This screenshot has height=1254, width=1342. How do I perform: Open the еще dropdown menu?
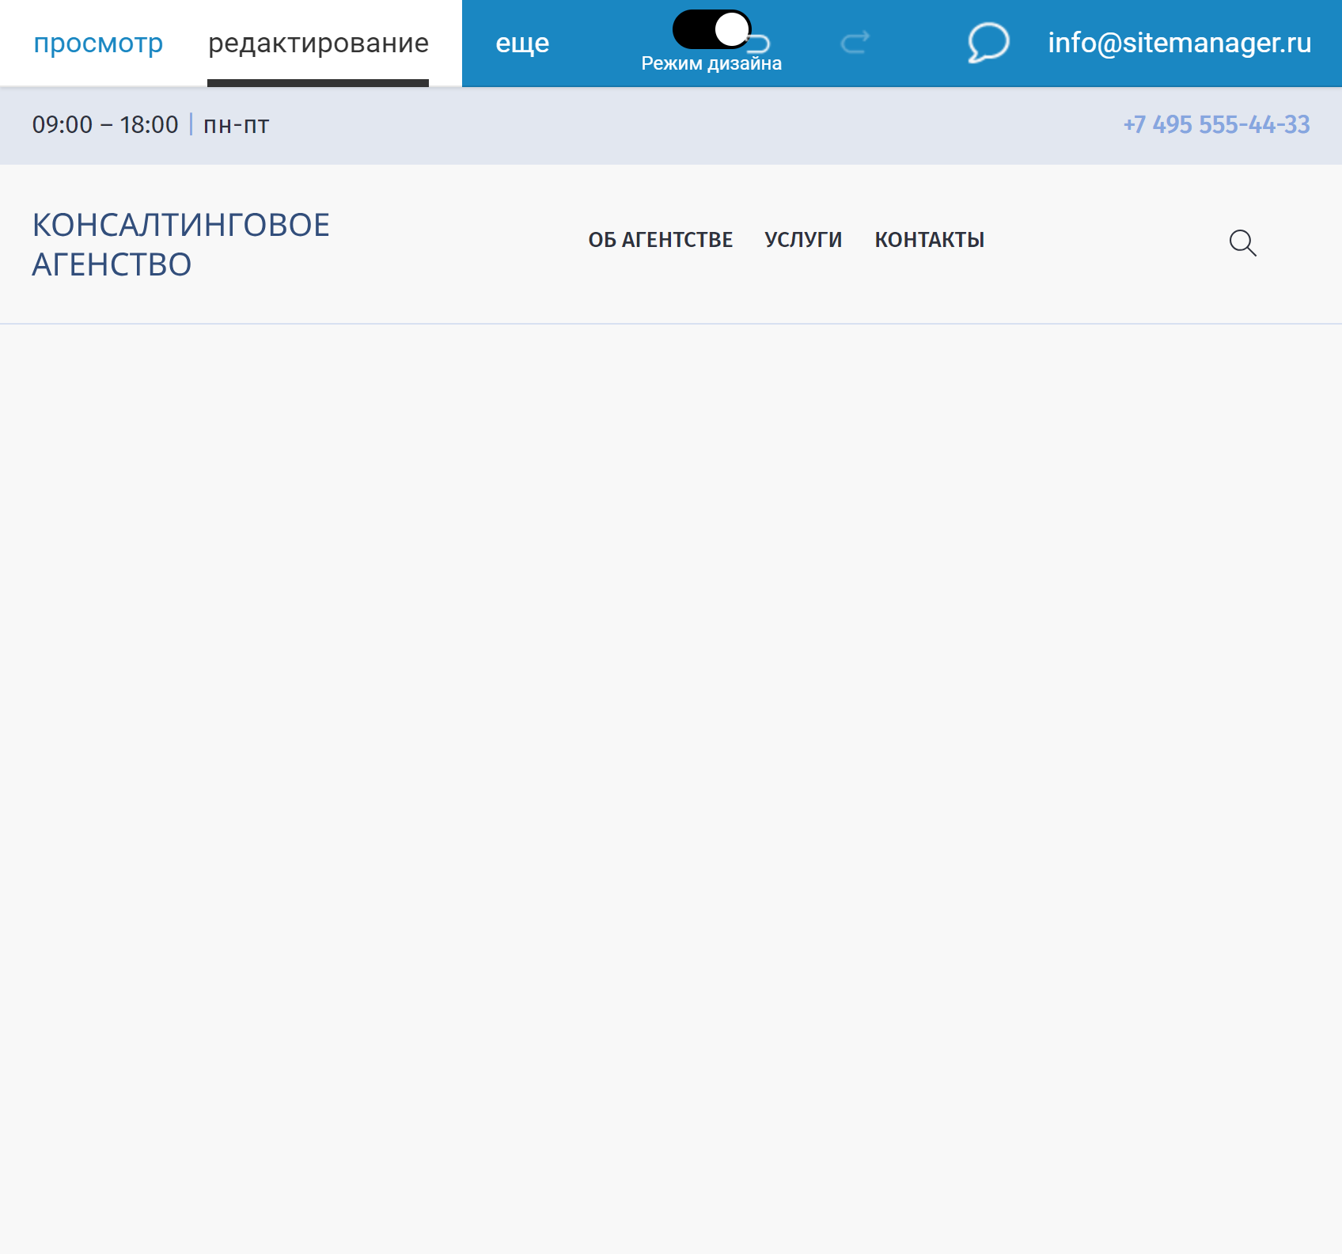coord(522,44)
